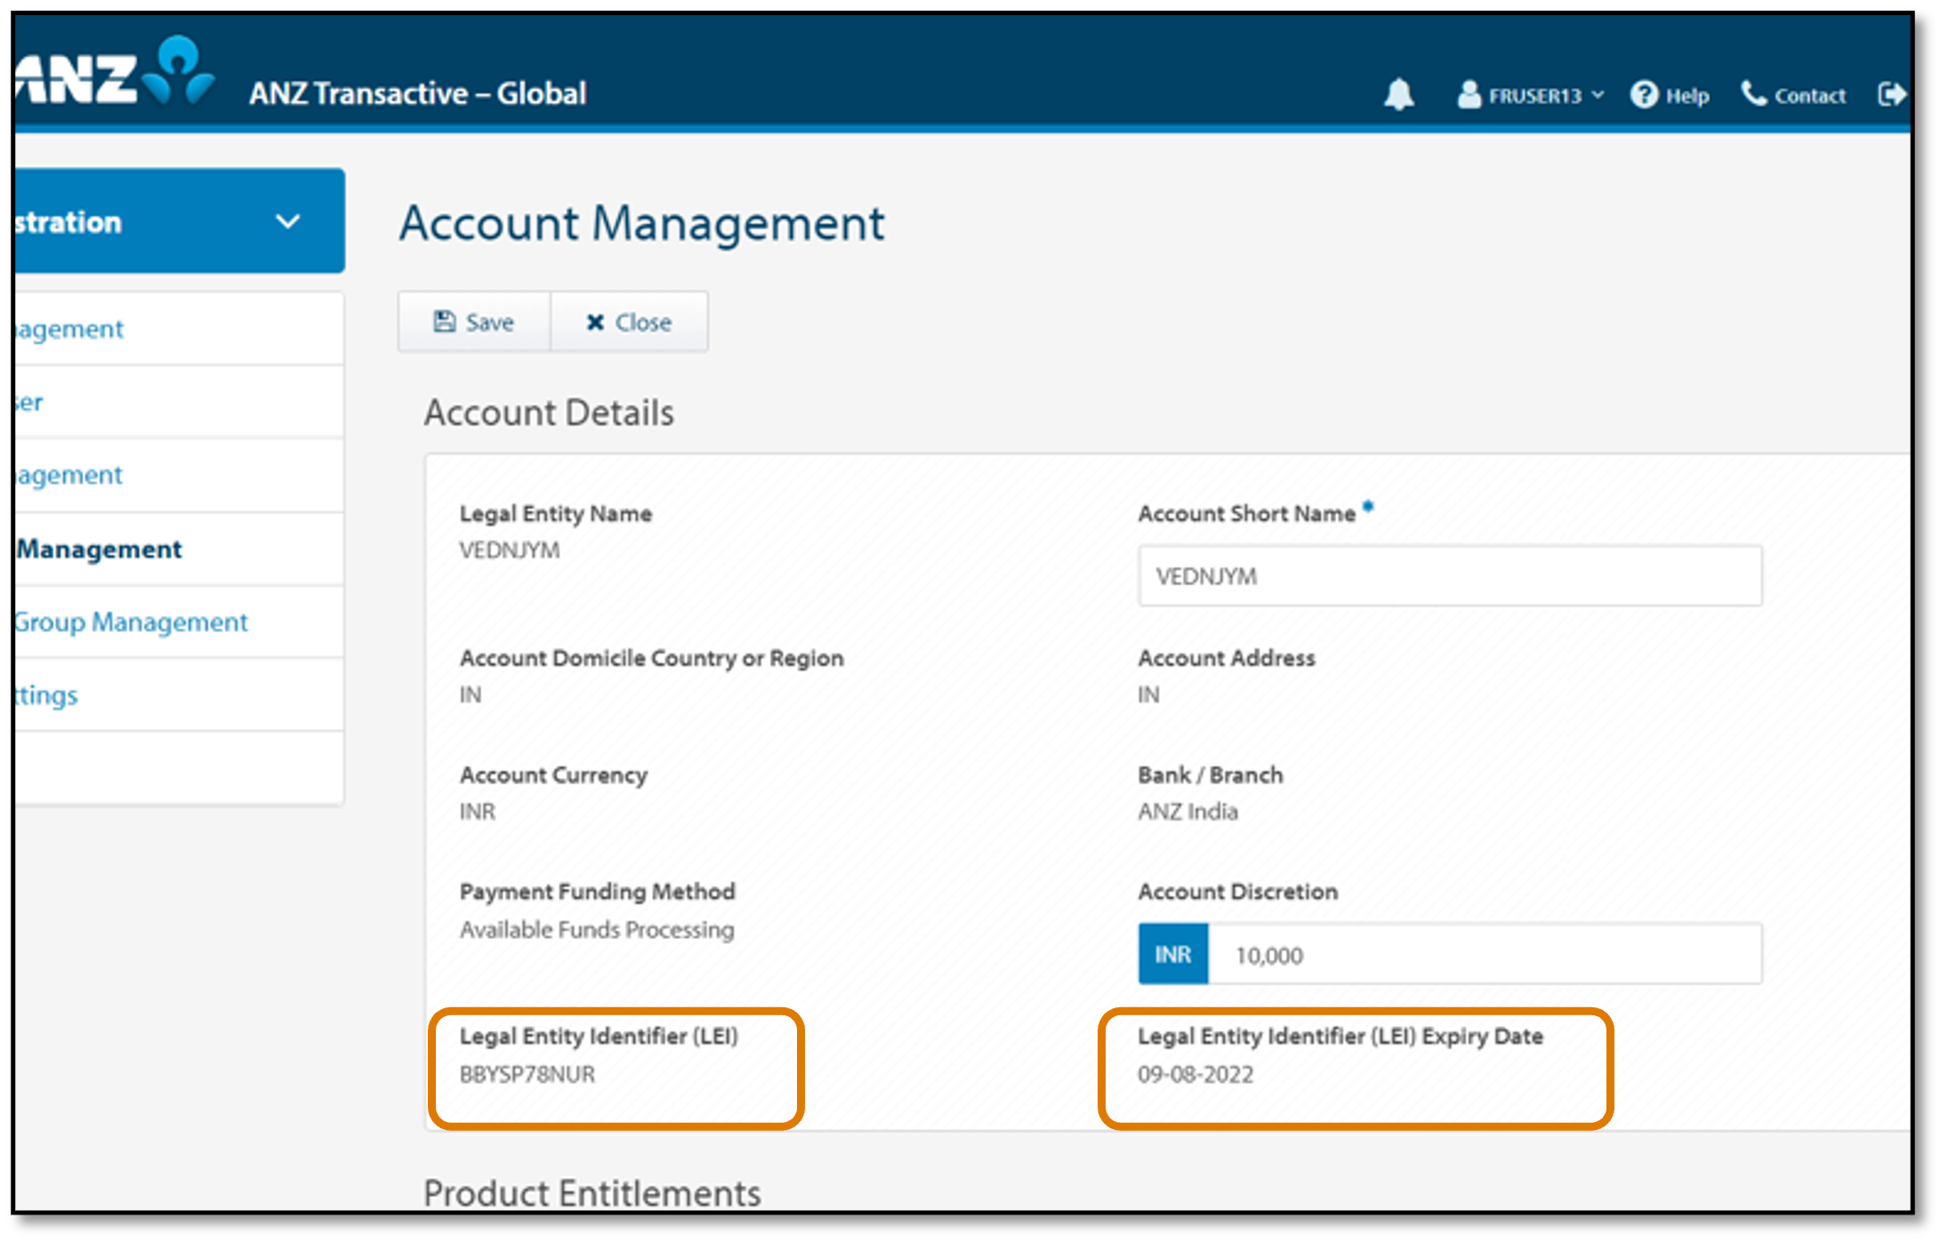The image size is (1940, 1242).
Task: Click the logout arrow icon
Action: [x=1891, y=94]
